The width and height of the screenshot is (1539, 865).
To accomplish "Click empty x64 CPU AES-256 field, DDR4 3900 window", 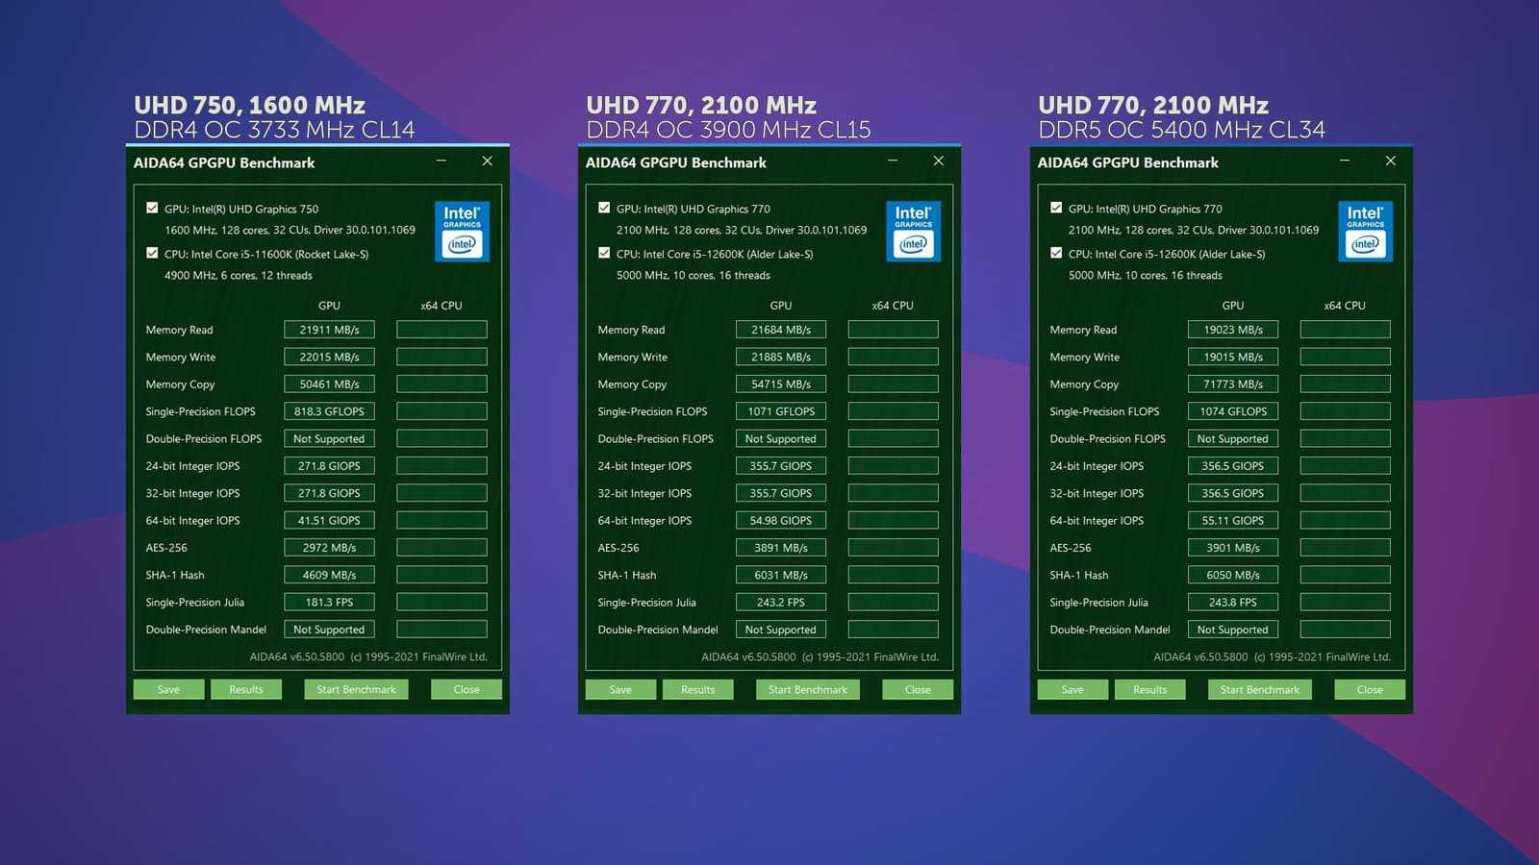I will coord(894,548).
